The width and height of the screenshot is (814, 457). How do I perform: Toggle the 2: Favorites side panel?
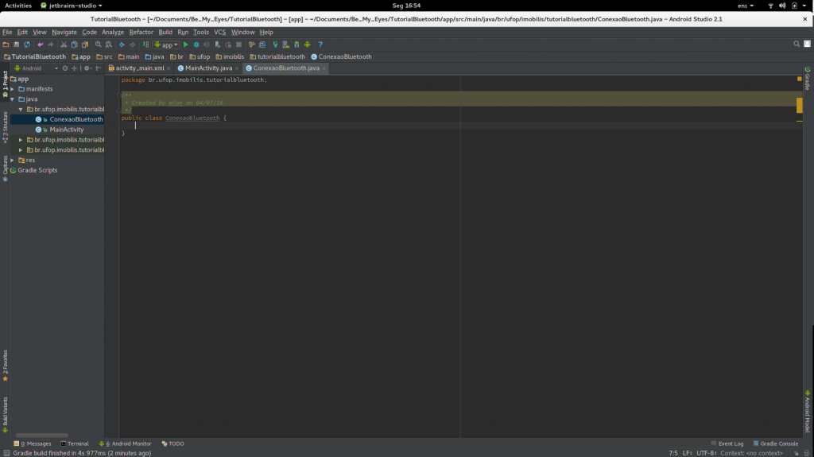[x=6, y=366]
